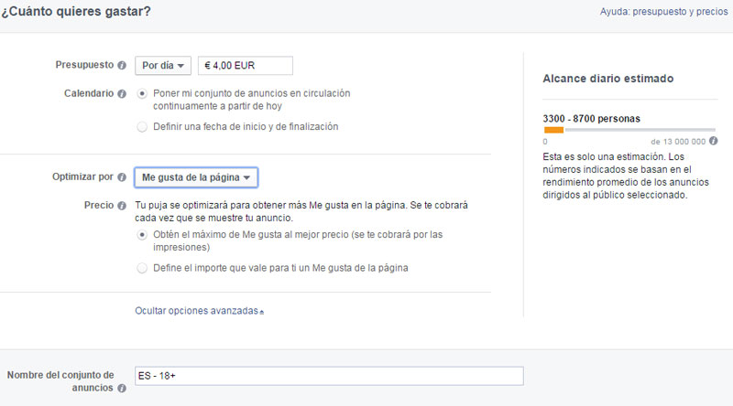Click 'Esta es solo una estimación' paragraph
The height and width of the screenshot is (406, 733).
[626, 176]
